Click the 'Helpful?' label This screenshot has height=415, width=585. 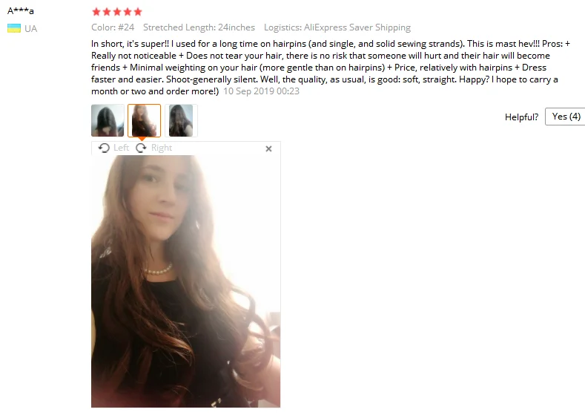521,117
